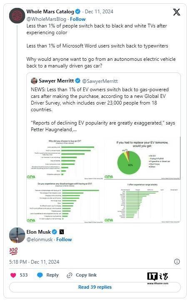The image size is (190, 302).
Task: Open the Dec 11, 2024 header date link
Action: (x=99, y=12)
